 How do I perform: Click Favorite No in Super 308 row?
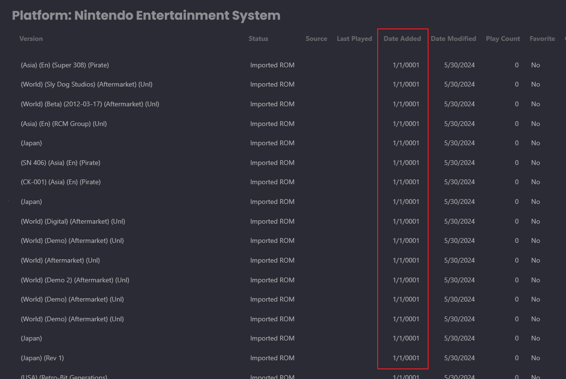[535, 65]
